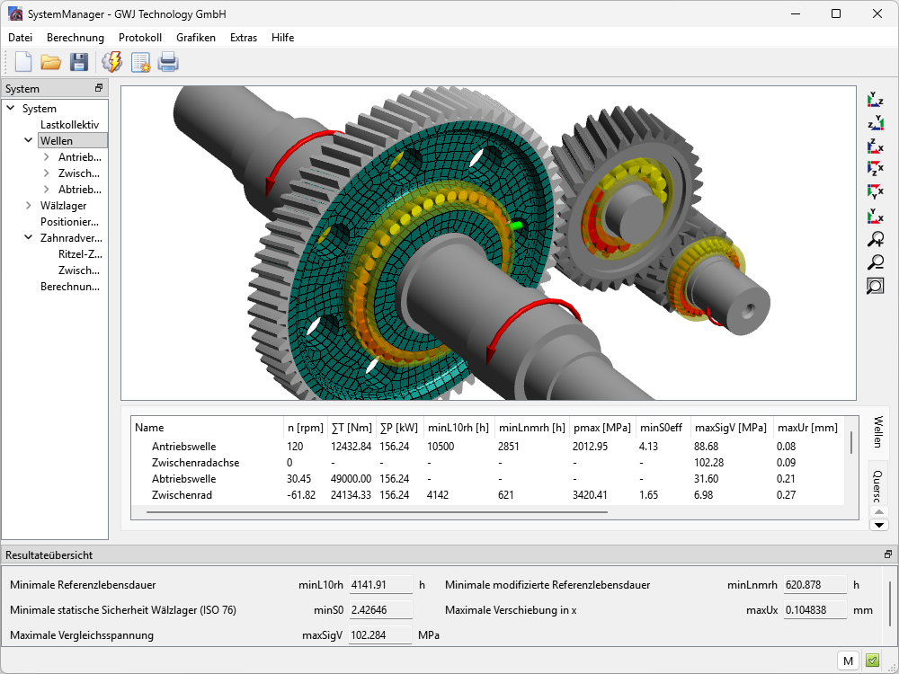The width and height of the screenshot is (899, 674).
Task: Save with the floppy disk icon
Action: click(x=79, y=62)
